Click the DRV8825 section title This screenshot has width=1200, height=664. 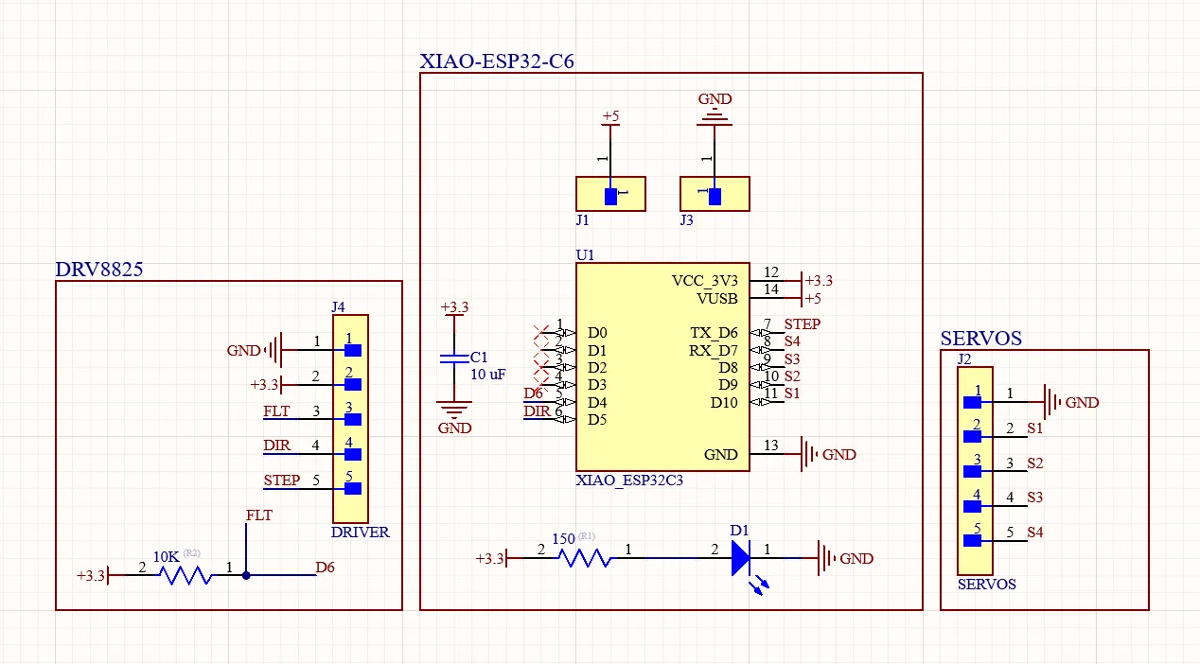pyautogui.click(x=99, y=269)
